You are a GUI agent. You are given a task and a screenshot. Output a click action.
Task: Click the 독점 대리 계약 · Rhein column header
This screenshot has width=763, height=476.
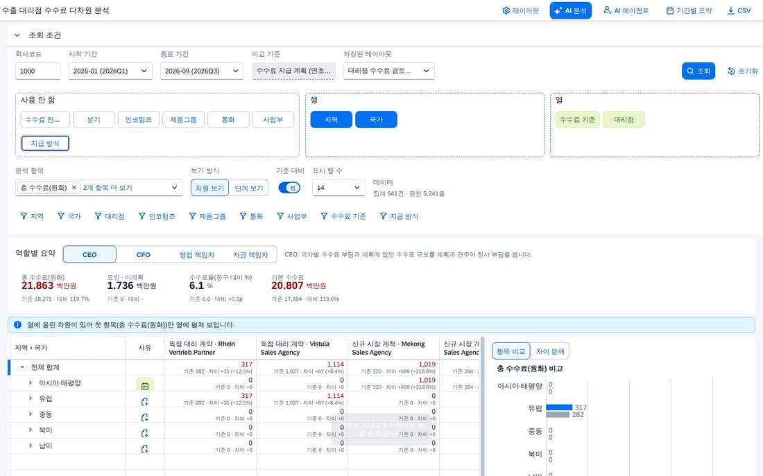click(x=210, y=348)
